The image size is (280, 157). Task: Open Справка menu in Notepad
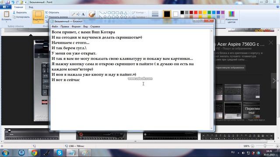[x=95, y=27]
